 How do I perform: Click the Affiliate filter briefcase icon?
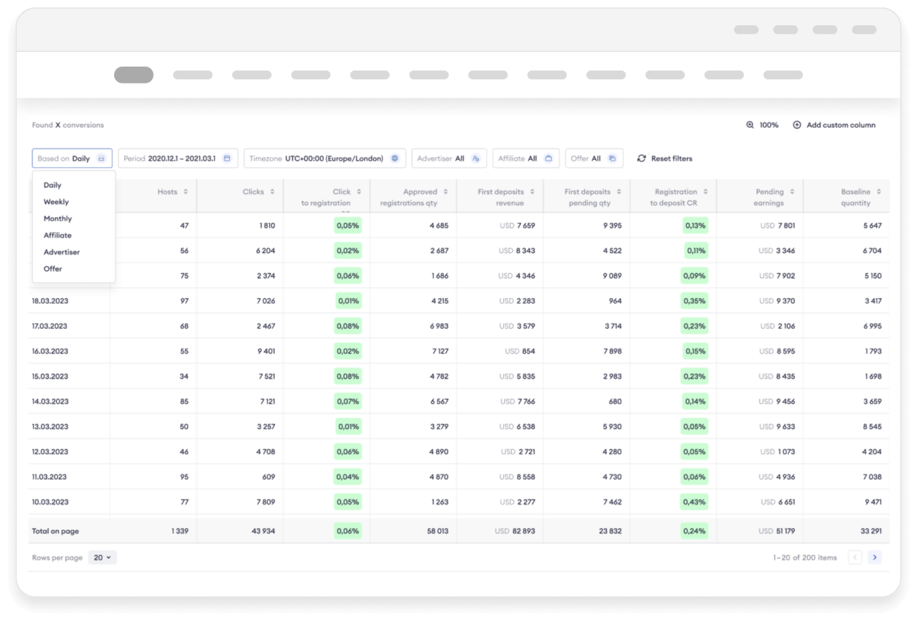click(x=549, y=159)
